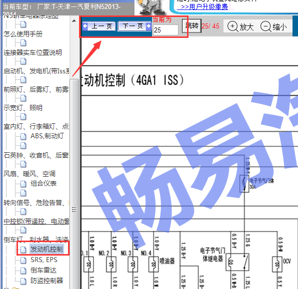This screenshot has width=298, height=289.
Task: Click page icon under 示宽灯、照明
Action: tap(23, 117)
